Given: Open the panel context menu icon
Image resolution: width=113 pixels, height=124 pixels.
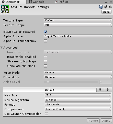Looking at the screenshot, I should (x=110, y=2).
